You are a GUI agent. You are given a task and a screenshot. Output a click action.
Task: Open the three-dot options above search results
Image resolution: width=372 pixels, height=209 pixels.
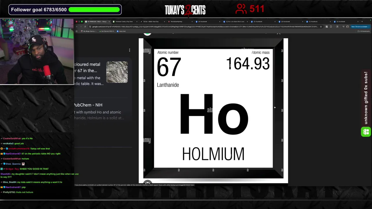[x=130, y=50]
